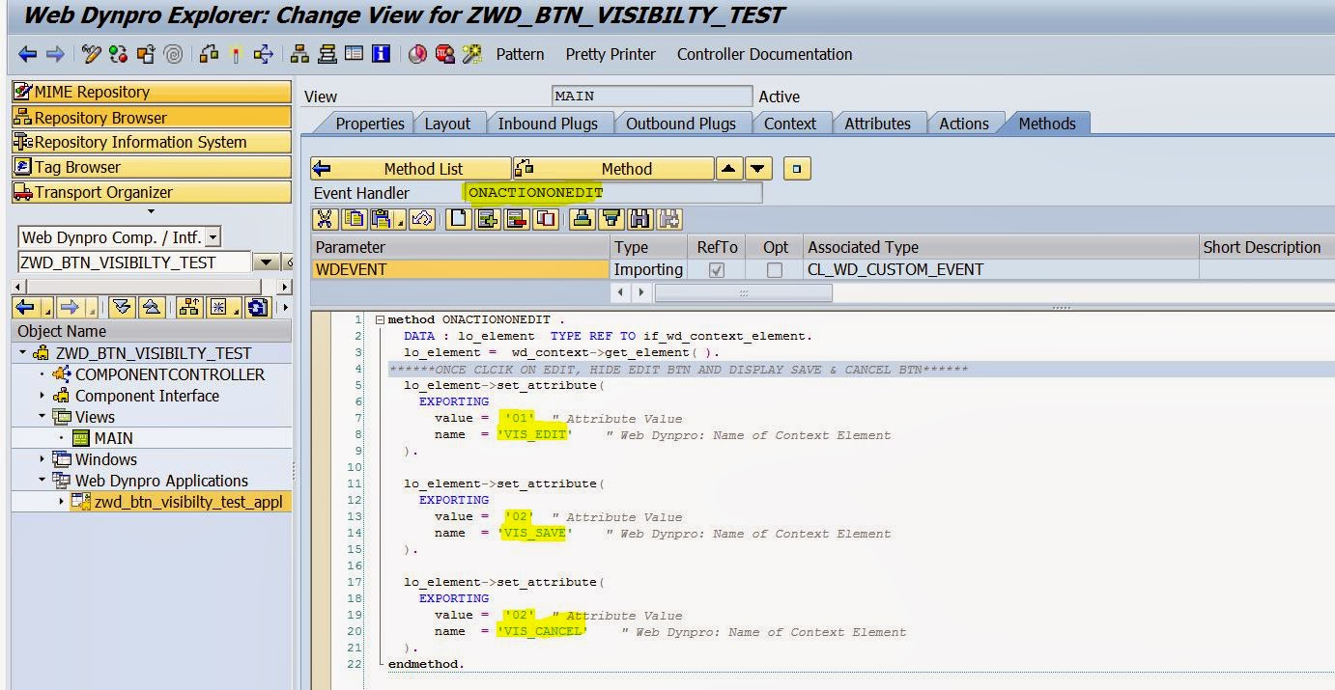Viewport: 1335px width, 690px height.
Task: Switch to the Layout tab
Action: pyautogui.click(x=450, y=124)
